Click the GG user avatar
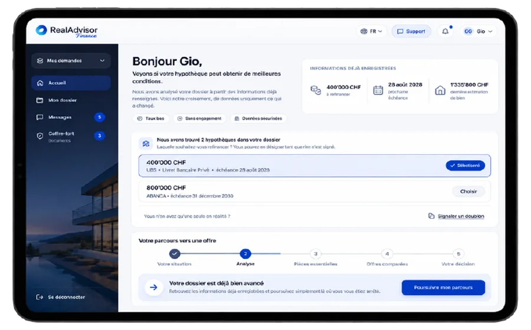The width and height of the screenshot is (531, 330). click(x=468, y=31)
